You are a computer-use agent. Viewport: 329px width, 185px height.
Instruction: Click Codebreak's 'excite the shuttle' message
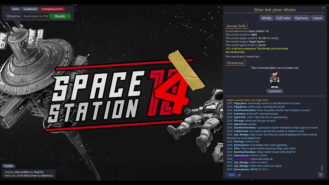point(266,131)
